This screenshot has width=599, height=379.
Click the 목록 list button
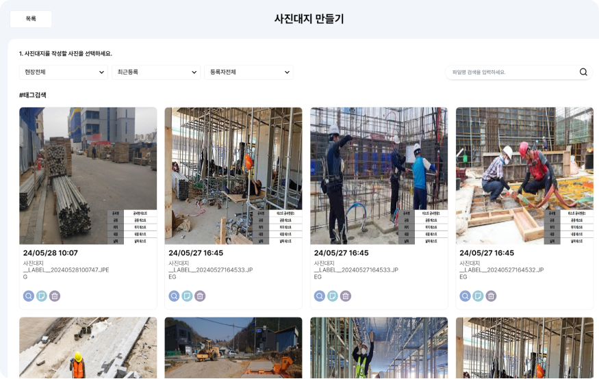(31, 18)
